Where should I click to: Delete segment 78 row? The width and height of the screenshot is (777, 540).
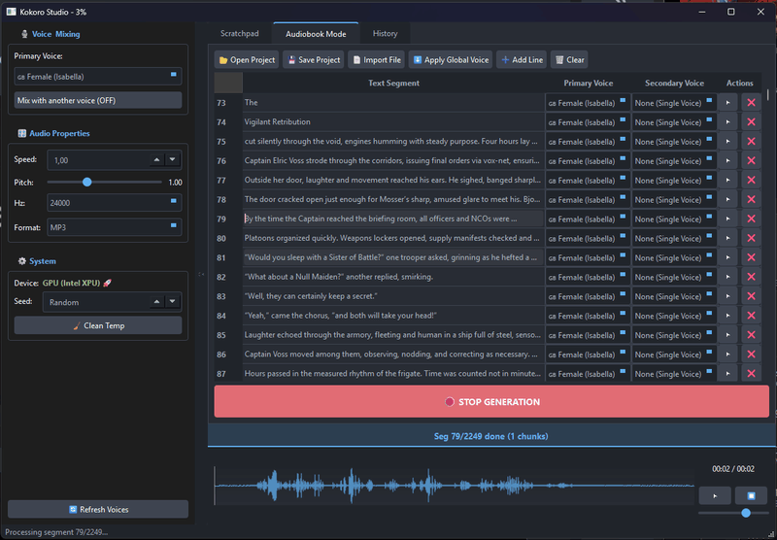[751, 199]
